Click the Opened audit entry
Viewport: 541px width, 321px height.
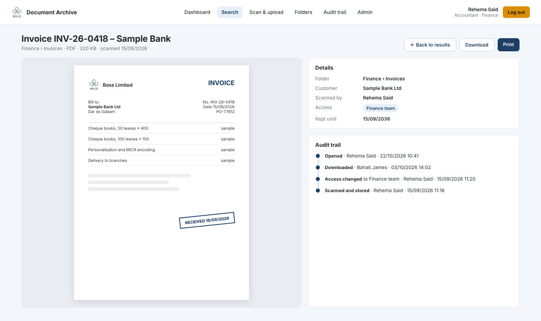click(x=372, y=156)
